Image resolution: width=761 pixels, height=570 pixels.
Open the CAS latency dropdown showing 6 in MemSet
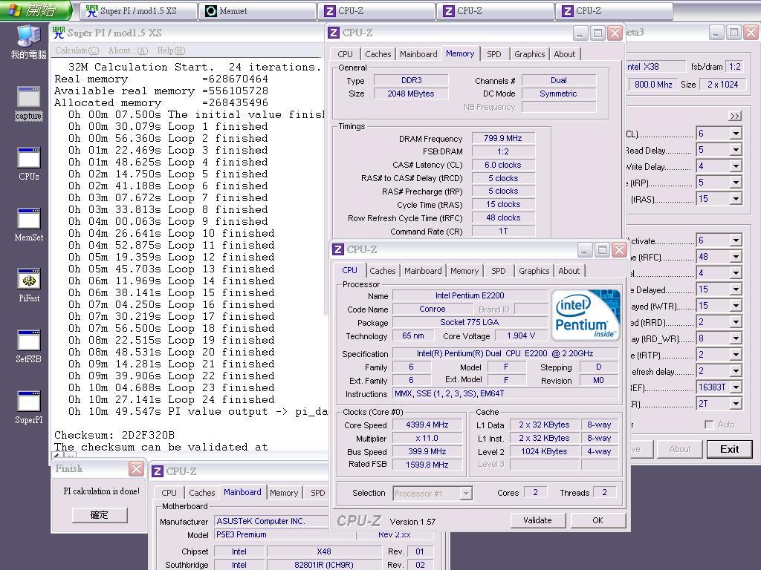(x=736, y=134)
